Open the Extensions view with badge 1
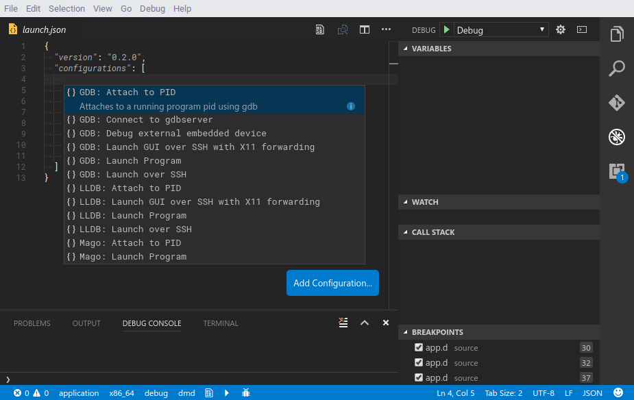Screen dimensions: 634x400 pyautogui.click(x=615, y=171)
